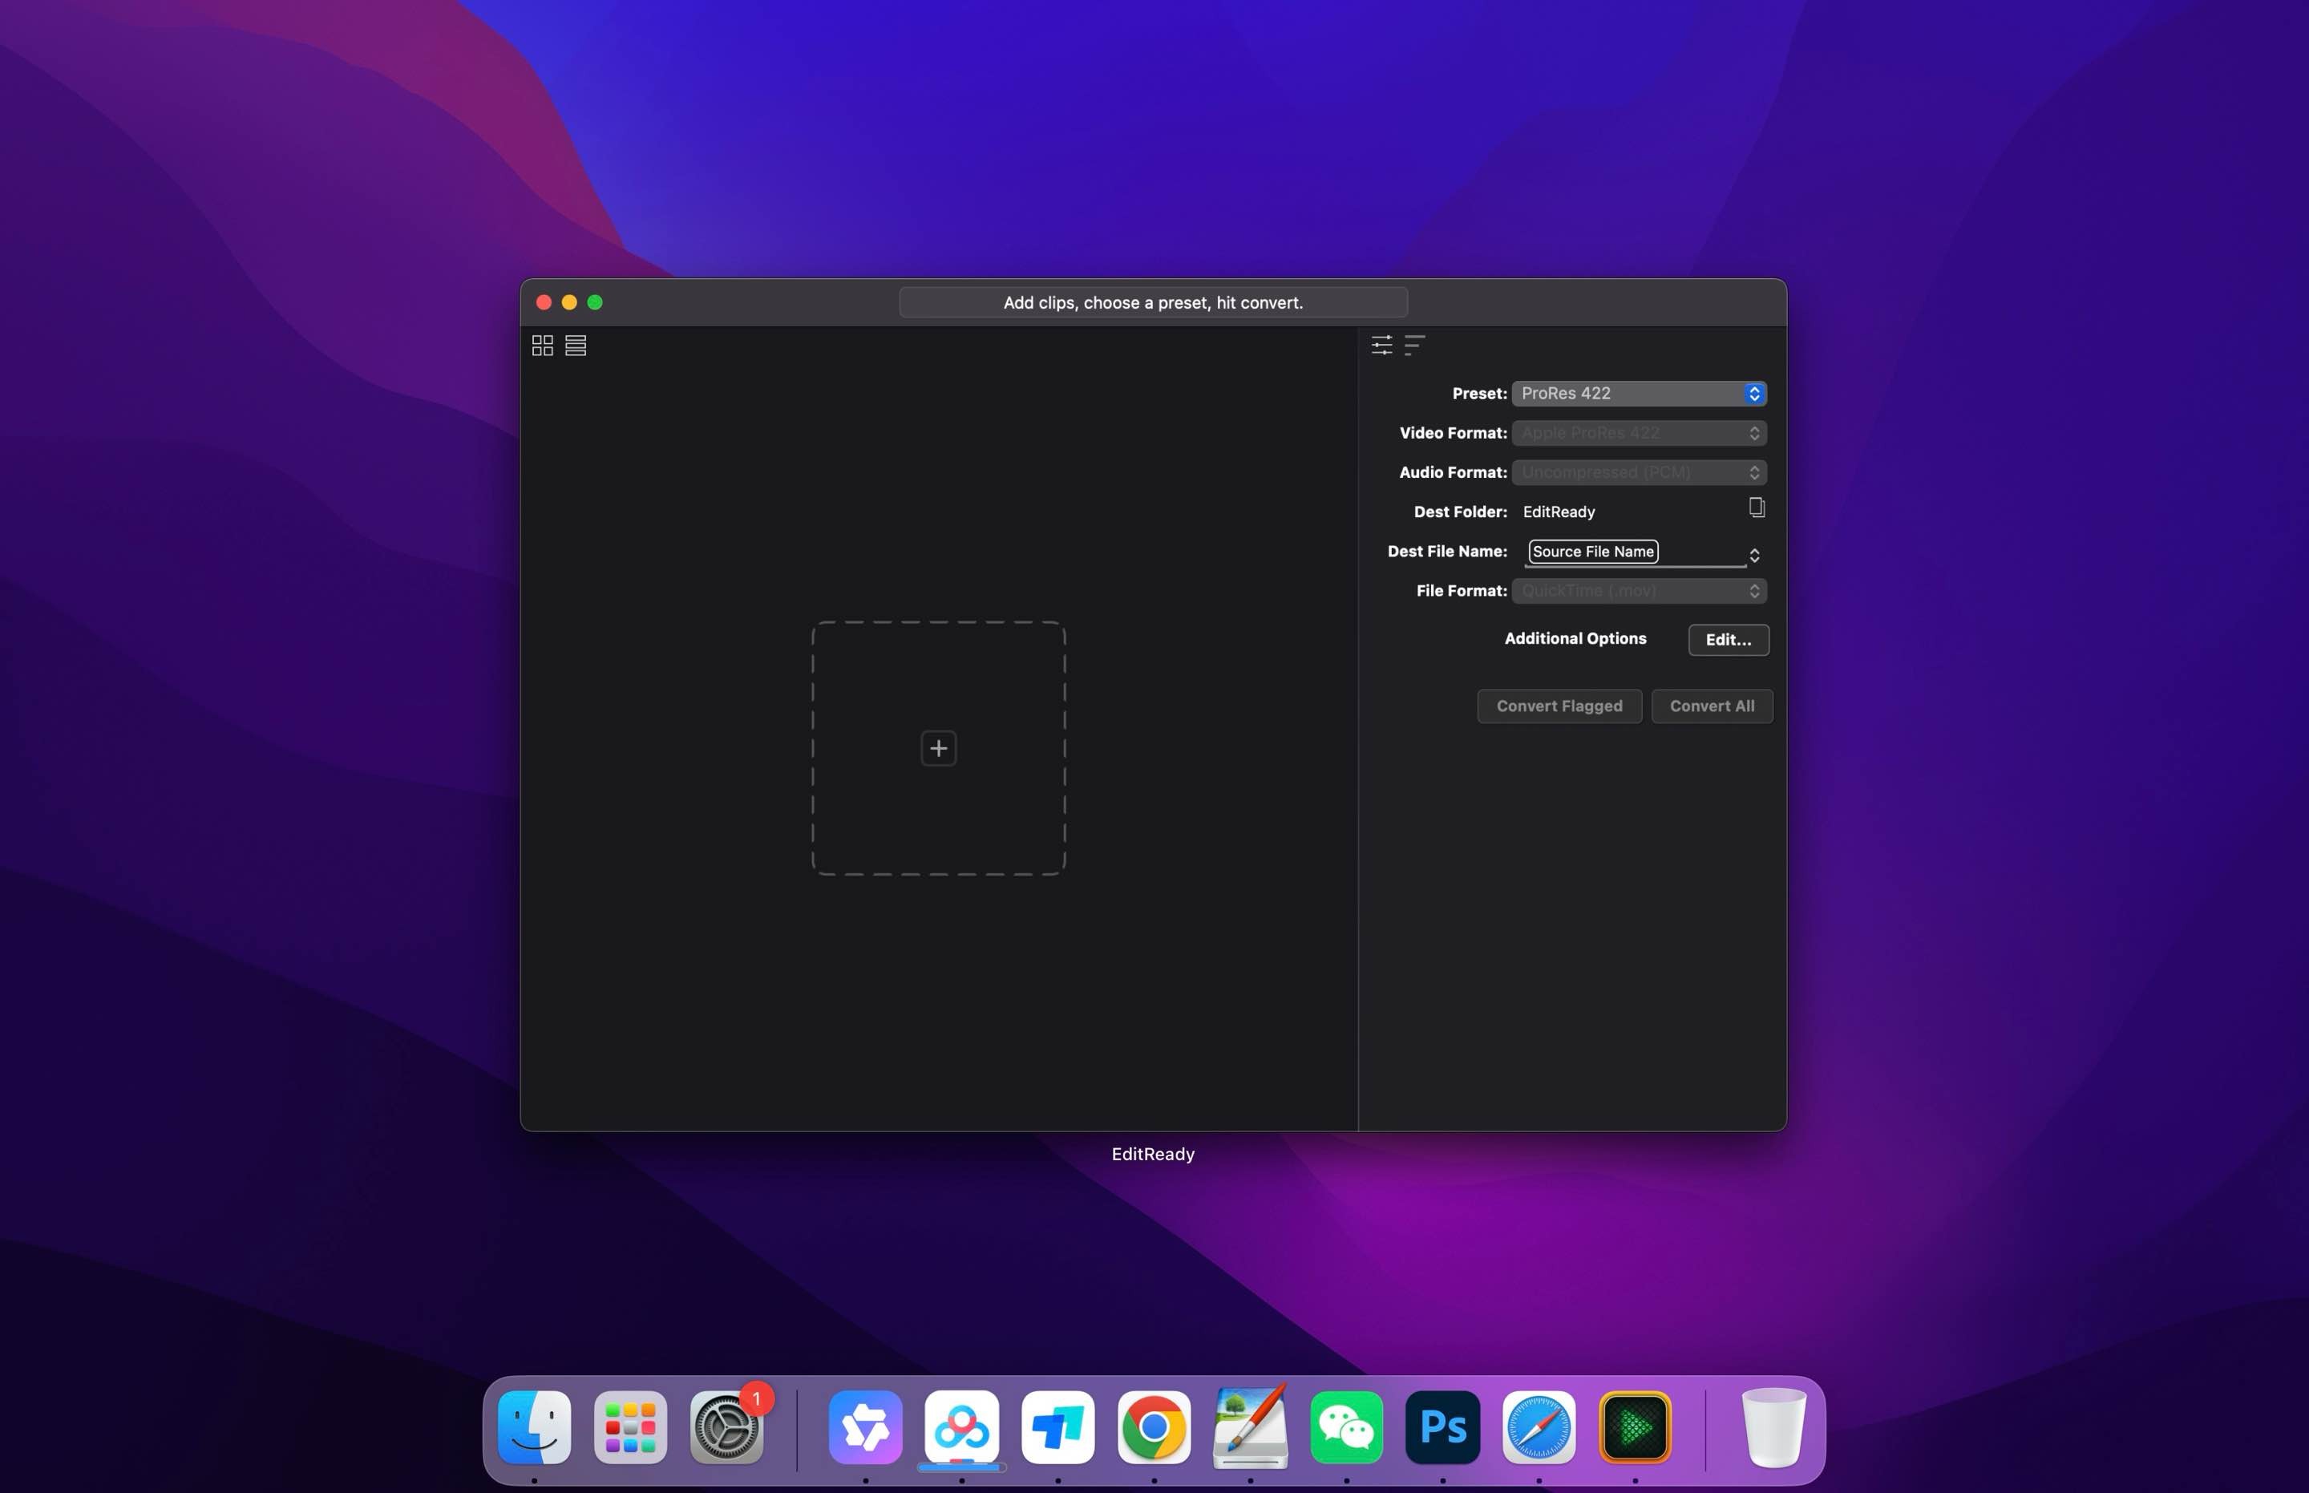
Task: Click the Edit button for Additional Options
Action: pos(1729,640)
